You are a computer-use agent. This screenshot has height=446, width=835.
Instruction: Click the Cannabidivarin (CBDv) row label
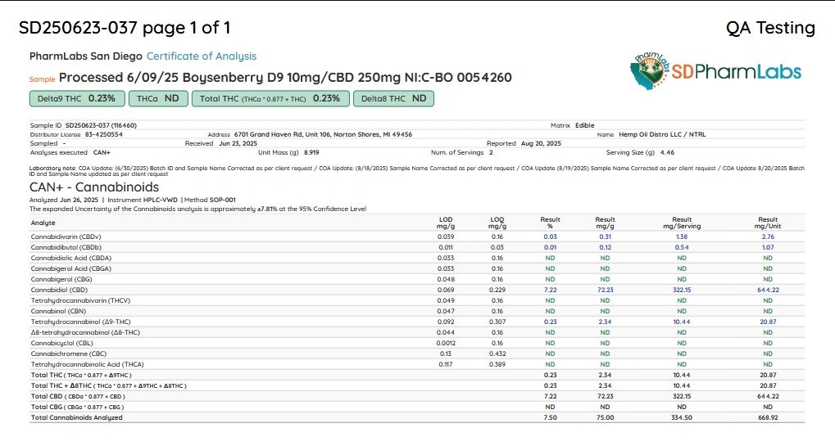click(x=66, y=237)
